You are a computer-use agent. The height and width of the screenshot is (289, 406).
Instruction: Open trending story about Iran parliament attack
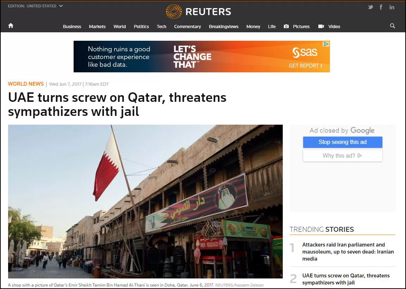point(348,251)
